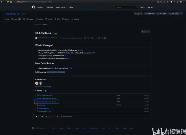186x135 pixels.
Task: Open the About footer link
Action: [x=131, y=128]
